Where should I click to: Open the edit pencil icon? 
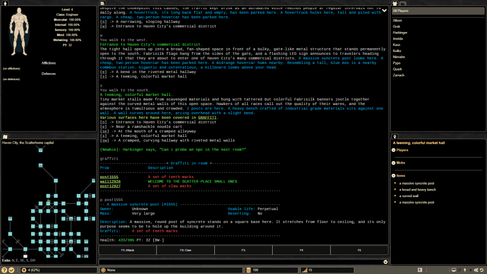[x=459, y=270]
